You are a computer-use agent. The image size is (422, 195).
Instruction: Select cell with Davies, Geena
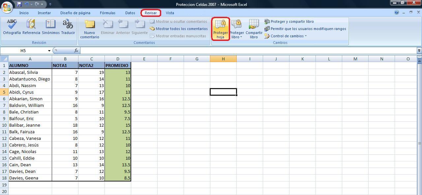pyautogui.click(x=30, y=178)
